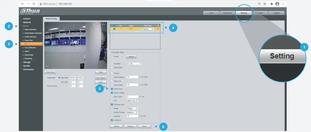Go back with the browser back arrow
Image resolution: width=311 pixels, height=132 pixels.
click(22, 4)
